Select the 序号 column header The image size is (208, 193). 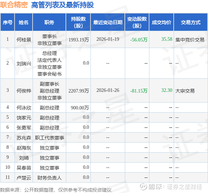point(8,22)
